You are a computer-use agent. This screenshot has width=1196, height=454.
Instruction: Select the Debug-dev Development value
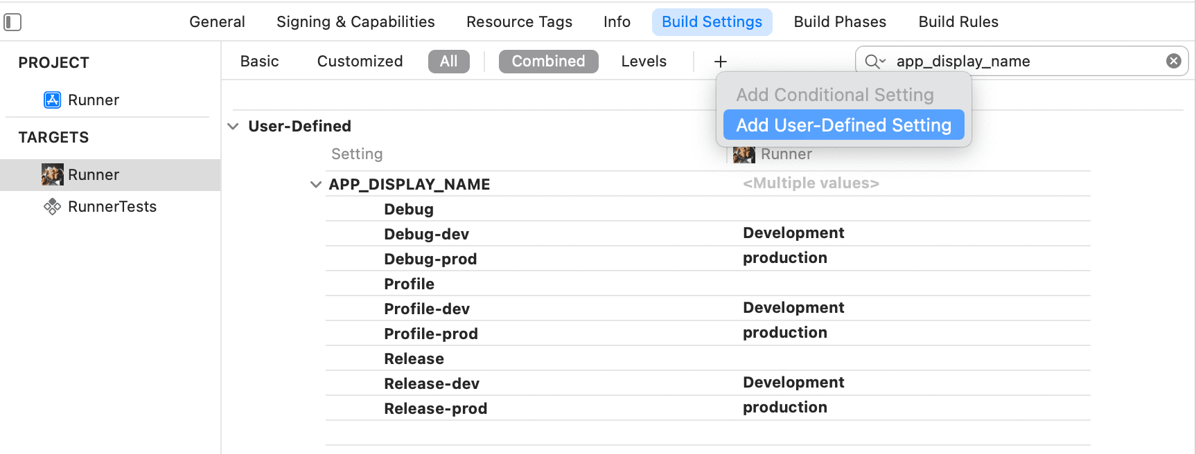click(x=793, y=233)
